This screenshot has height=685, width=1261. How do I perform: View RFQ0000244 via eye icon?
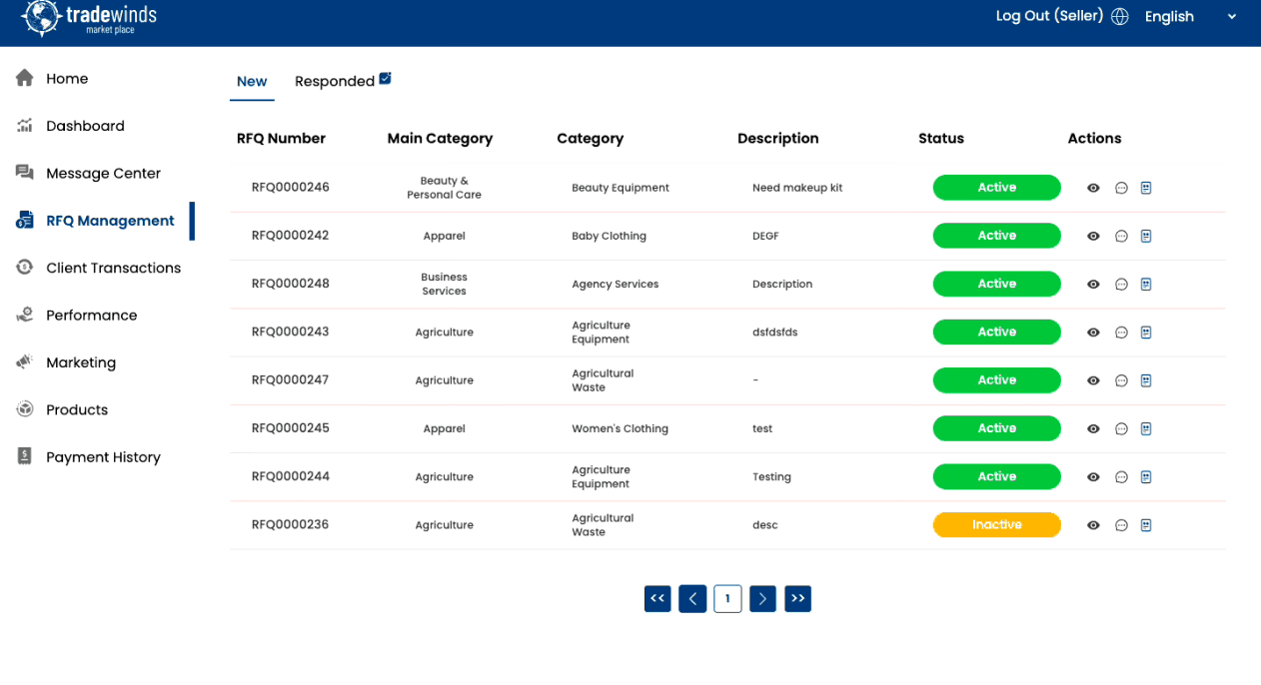click(x=1093, y=477)
